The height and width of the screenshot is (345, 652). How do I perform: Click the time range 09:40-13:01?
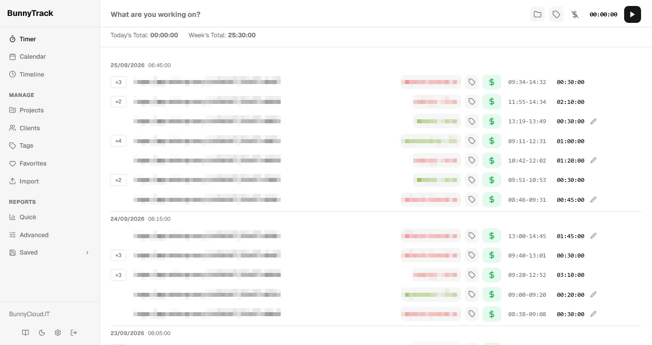point(527,256)
